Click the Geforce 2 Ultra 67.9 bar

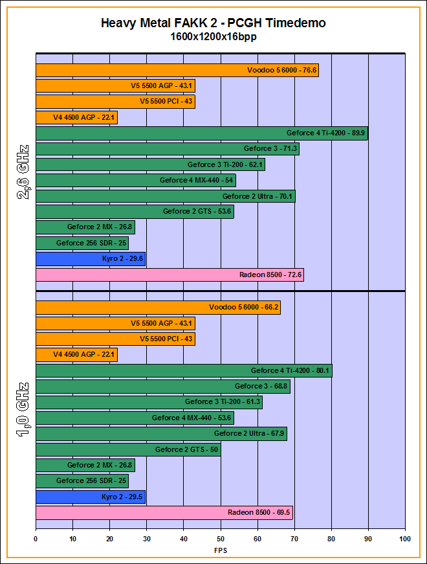[x=161, y=434]
